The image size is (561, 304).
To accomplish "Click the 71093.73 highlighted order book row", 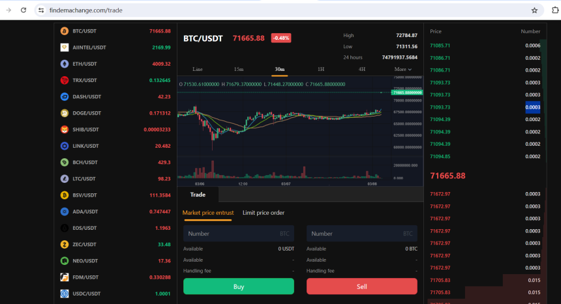I will click(x=485, y=107).
